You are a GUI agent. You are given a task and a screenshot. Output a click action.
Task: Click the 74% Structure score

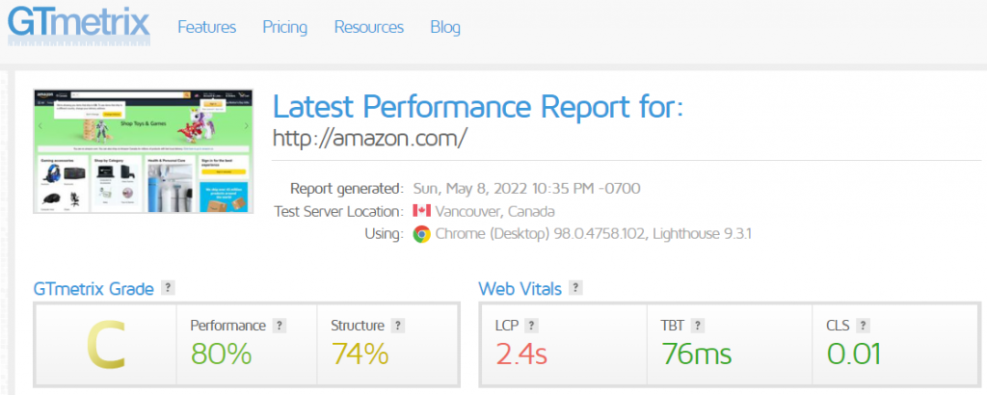360,354
